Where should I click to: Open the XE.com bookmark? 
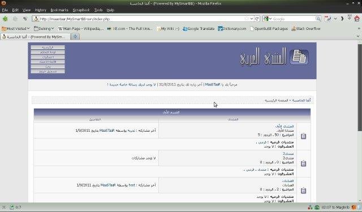[130, 29]
